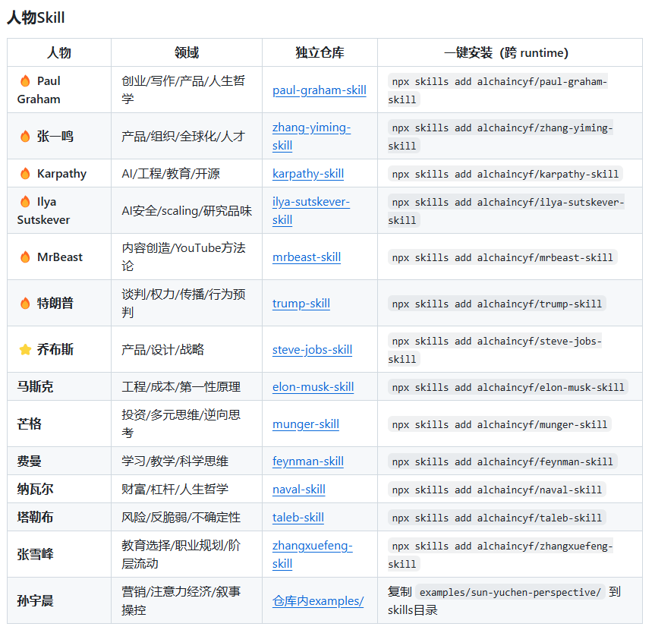Click the naval-skill install command
This screenshot has width=655, height=633.
[496, 490]
